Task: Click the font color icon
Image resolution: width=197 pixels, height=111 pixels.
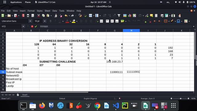Action: [x=67, y=21]
